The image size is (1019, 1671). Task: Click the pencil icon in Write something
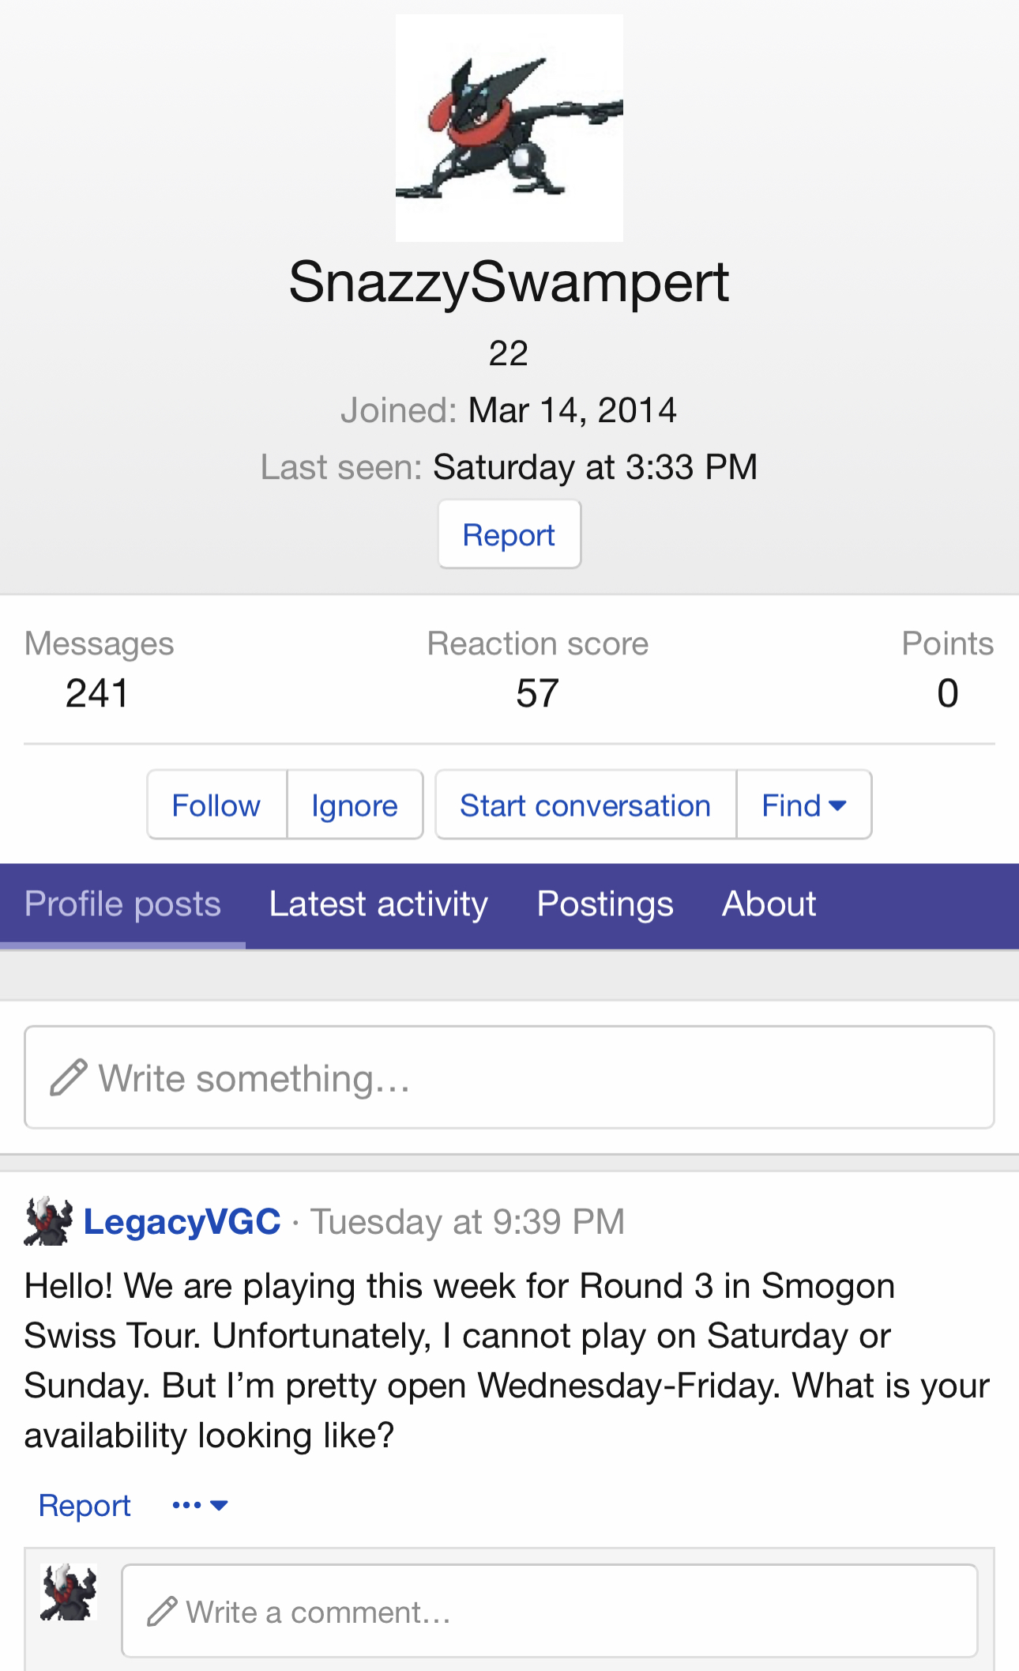click(x=68, y=1077)
